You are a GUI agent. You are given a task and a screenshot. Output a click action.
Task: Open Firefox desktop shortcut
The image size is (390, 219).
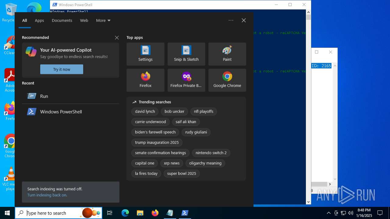point(9,111)
